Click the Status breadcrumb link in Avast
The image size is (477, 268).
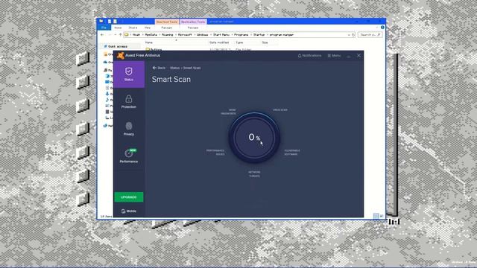pos(174,68)
